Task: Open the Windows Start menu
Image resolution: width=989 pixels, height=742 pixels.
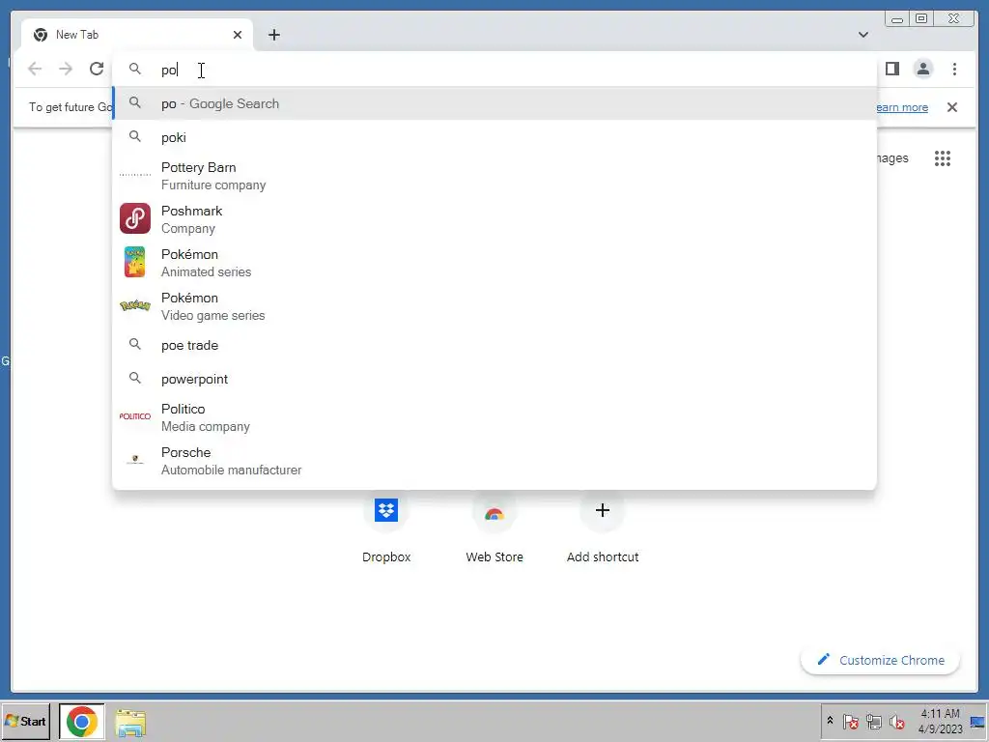Action: point(26,721)
